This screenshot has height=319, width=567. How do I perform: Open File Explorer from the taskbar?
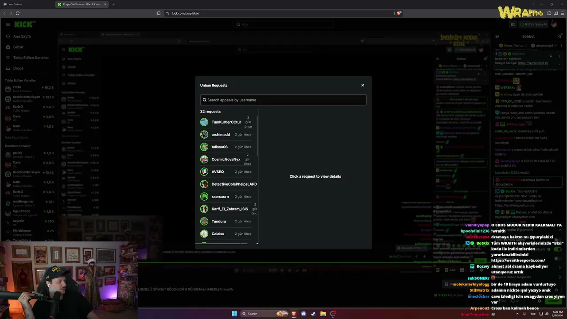[x=323, y=314]
